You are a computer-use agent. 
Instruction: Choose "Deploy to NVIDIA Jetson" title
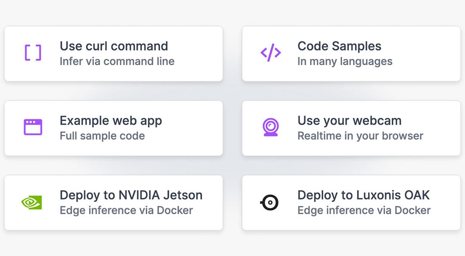(x=131, y=195)
